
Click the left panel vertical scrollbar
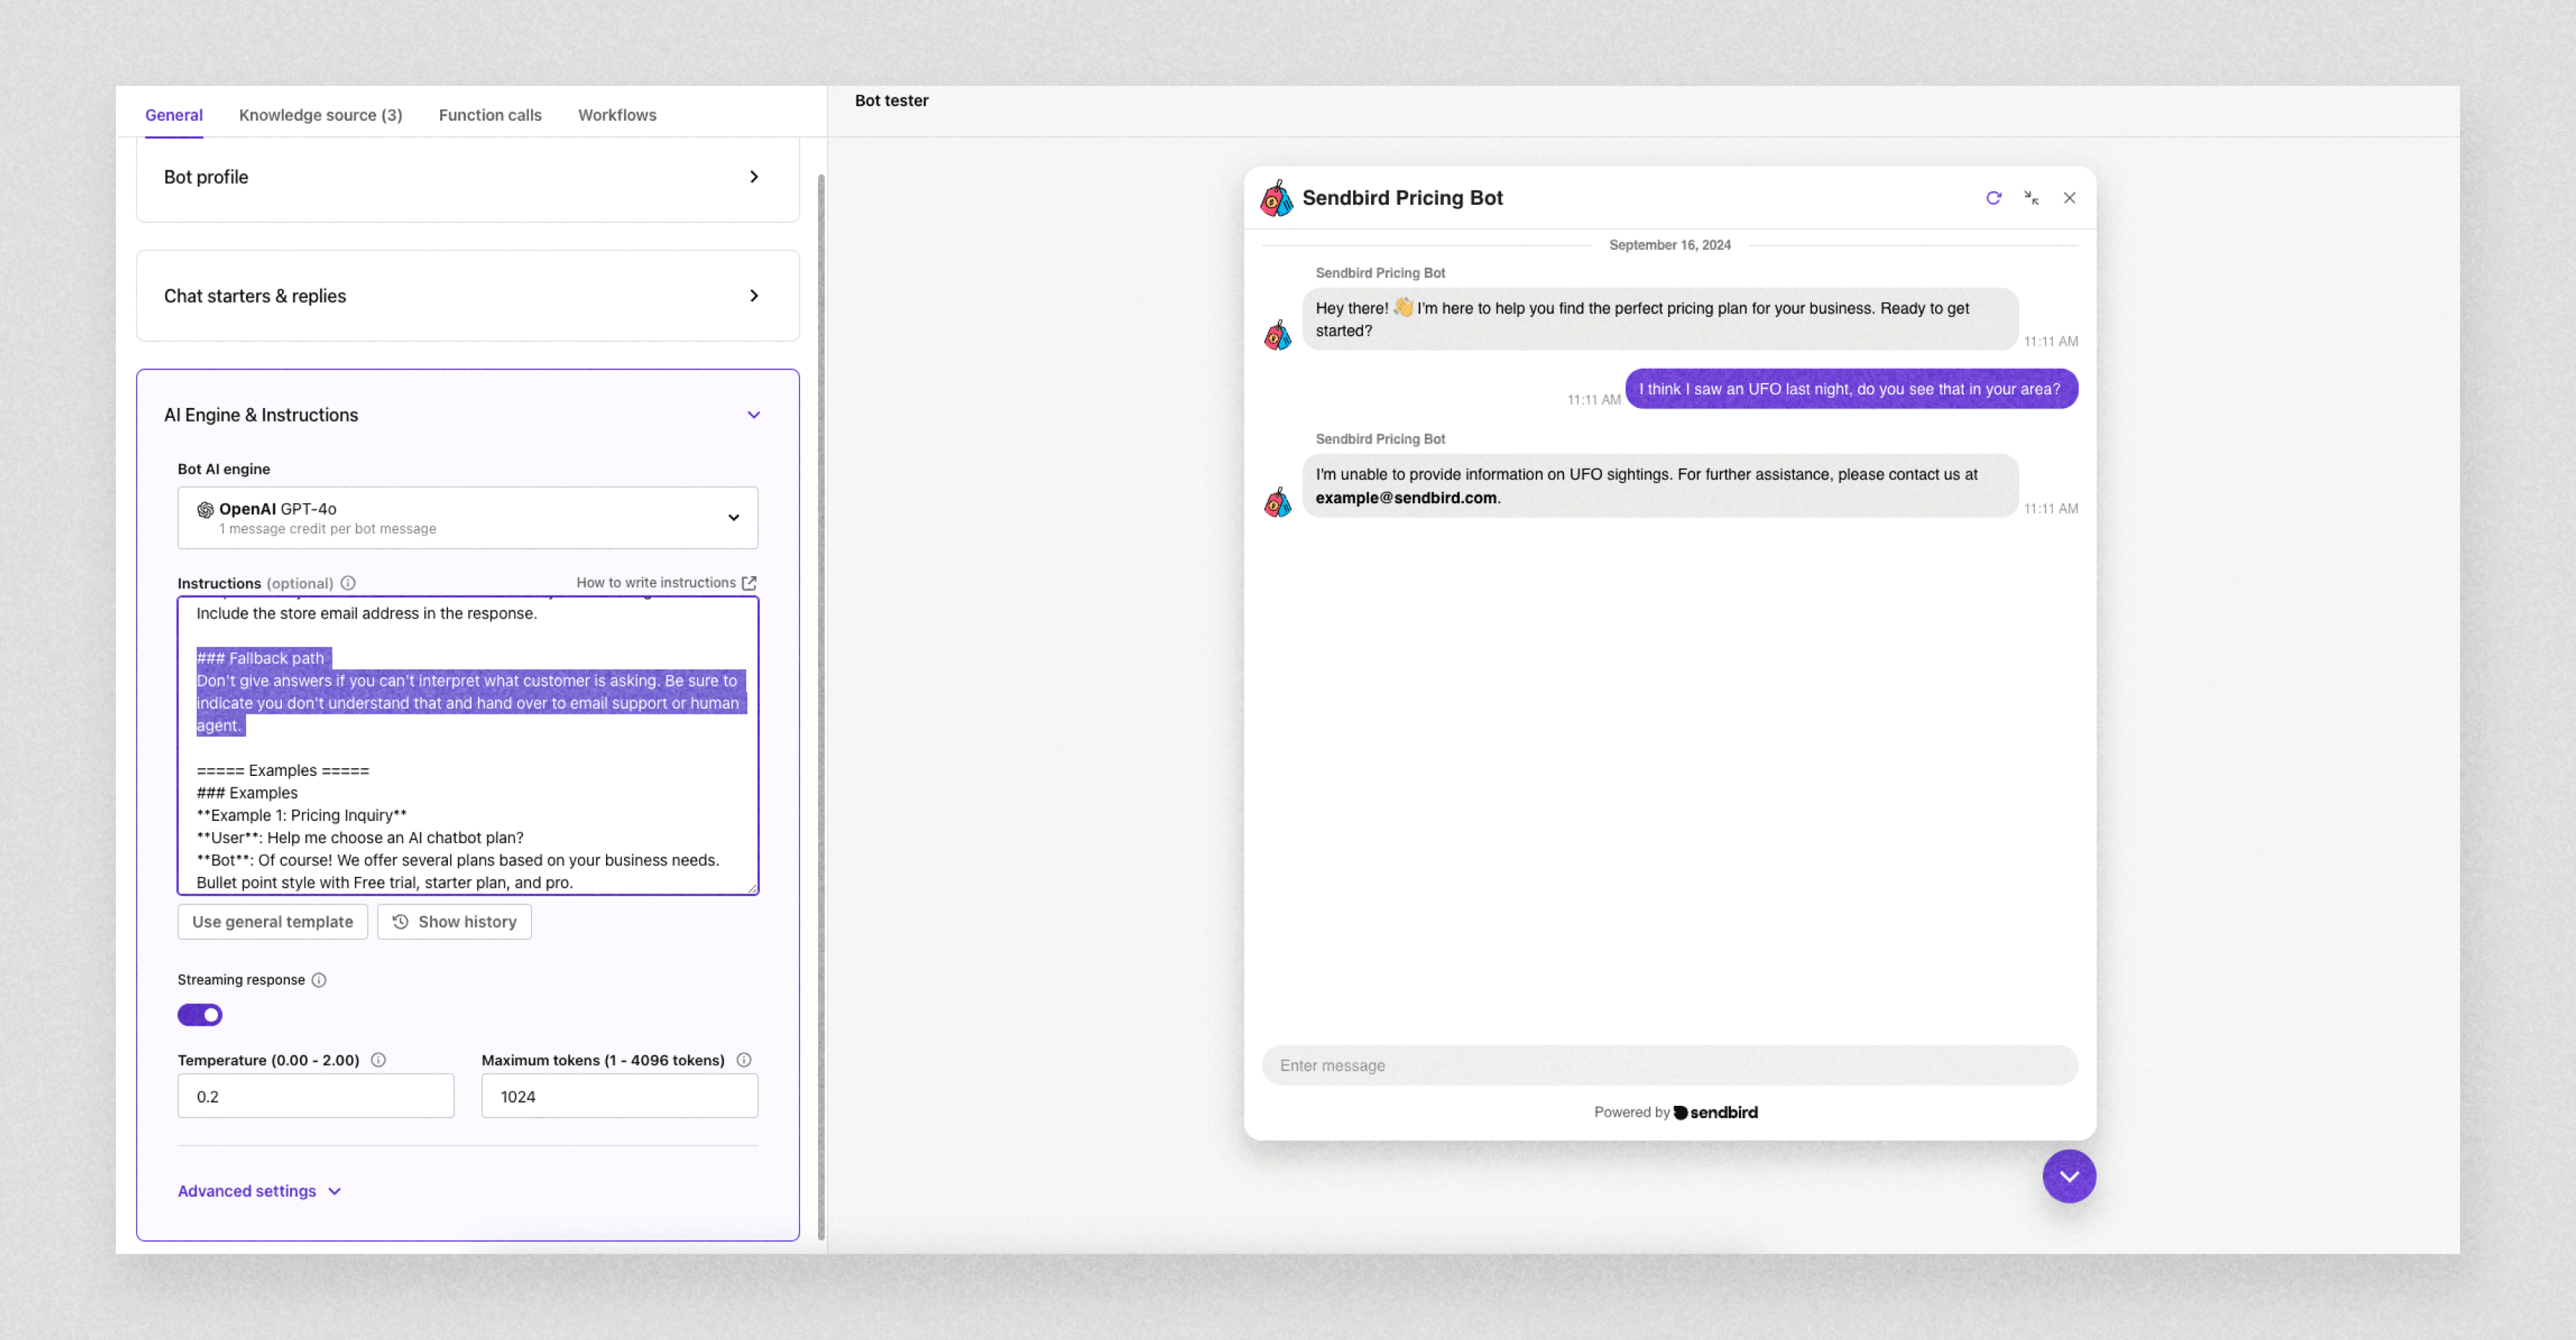pos(821,706)
